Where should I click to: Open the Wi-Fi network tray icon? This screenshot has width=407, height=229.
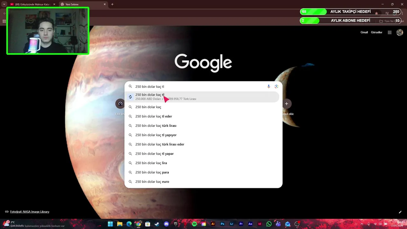coord(375,224)
